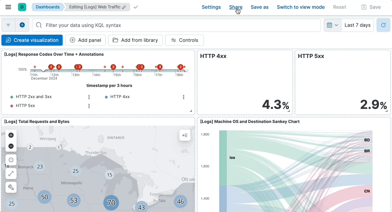
Task: Click the Response Codes Over Time panel title
Action: click(x=54, y=54)
